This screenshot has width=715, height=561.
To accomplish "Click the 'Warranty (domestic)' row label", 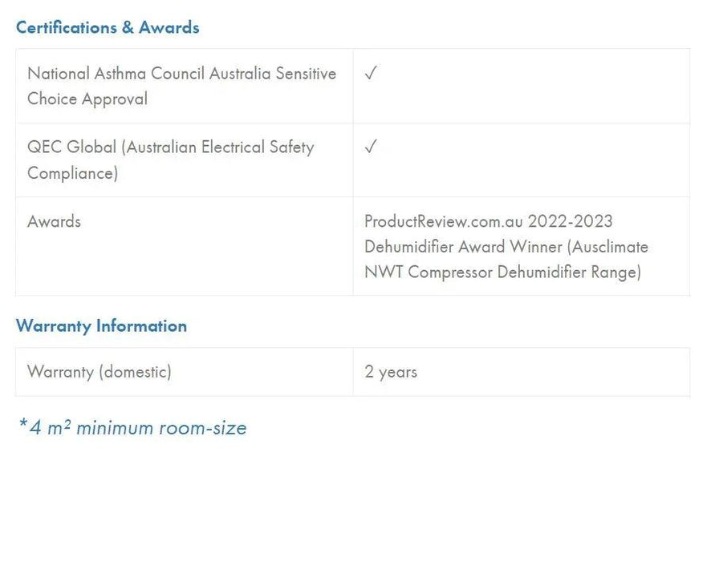I will pos(100,372).
